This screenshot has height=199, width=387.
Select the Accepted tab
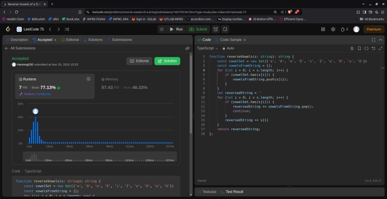click(43, 40)
